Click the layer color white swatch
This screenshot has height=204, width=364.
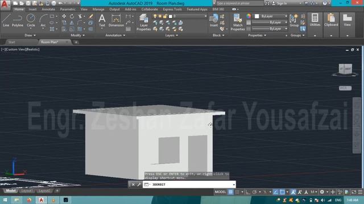[171, 16]
